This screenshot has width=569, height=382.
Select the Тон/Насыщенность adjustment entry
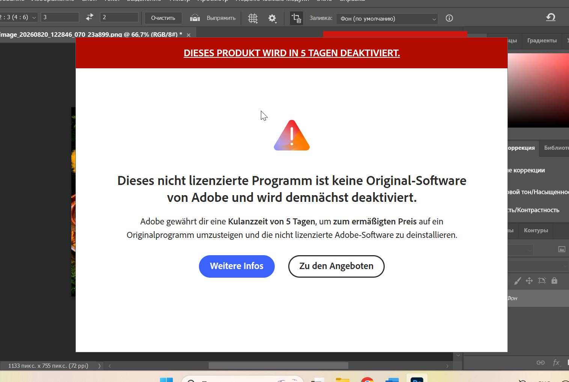[538, 192]
